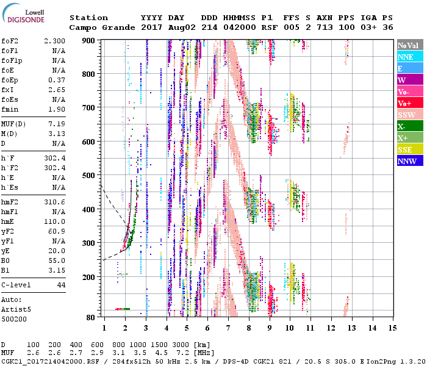The width and height of the screenshot is (427, 366).
Task: Pick the W purple legend box
Action: [x=407, y=81]
